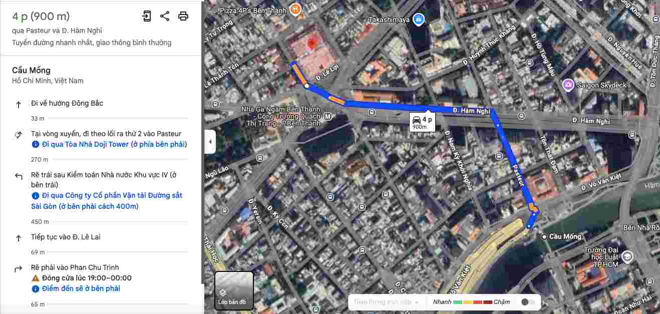This screenshot has width=660, height=314.
Task: Click the straight arrow icon beside Đ. Lê Lai
Action: point(19,238)
